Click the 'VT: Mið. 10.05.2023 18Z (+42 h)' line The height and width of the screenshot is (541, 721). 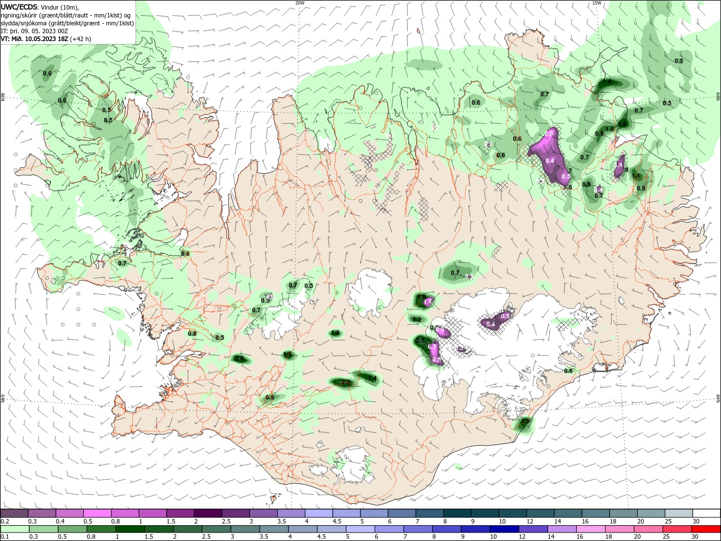tap(46, 39)
